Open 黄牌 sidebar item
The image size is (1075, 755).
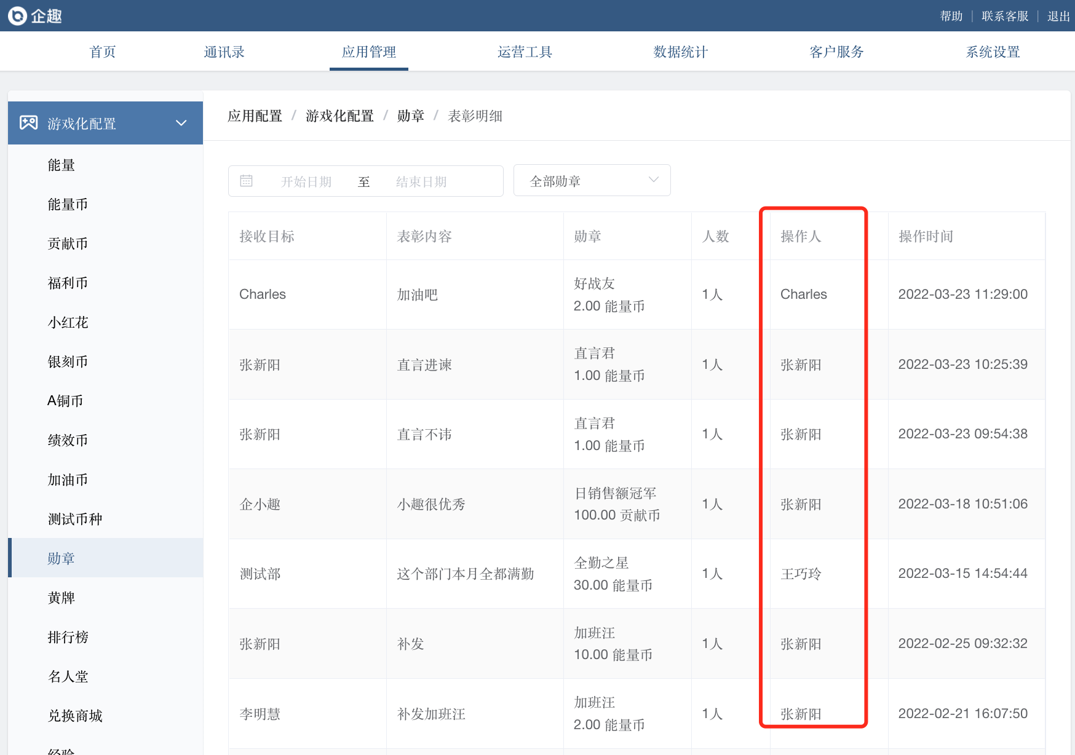coord(105,598)
